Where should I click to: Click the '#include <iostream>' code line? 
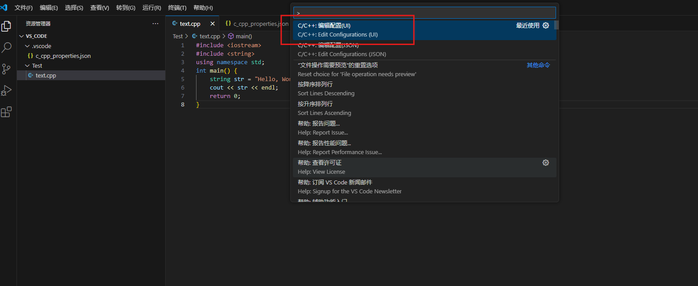coord(229,45)
